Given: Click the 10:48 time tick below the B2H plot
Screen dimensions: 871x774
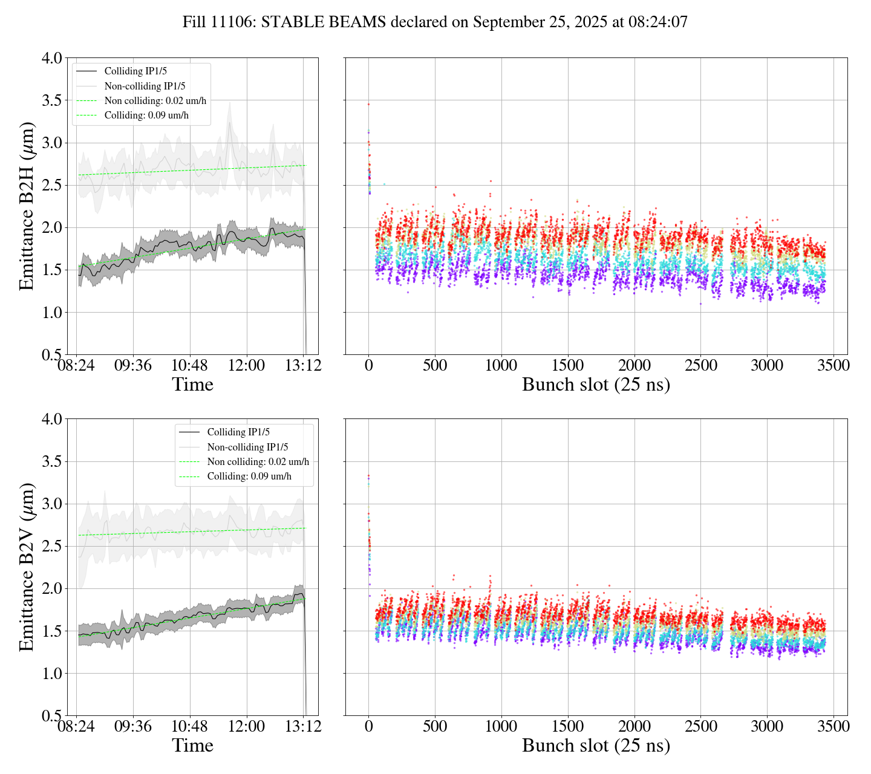Looking at the screenshot, I should click(190, 366).
